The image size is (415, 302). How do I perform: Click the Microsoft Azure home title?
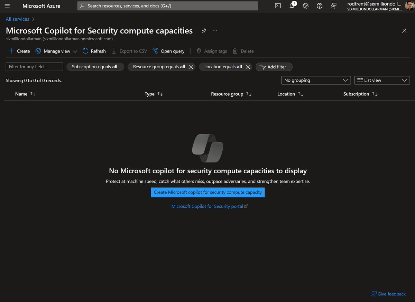click(41, 6)
